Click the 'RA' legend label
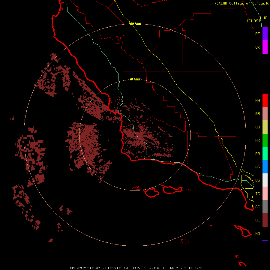This screenshot has height=270, width=270. pos(257,154)
